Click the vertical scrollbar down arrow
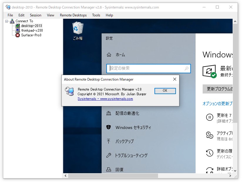 [235, 171]
